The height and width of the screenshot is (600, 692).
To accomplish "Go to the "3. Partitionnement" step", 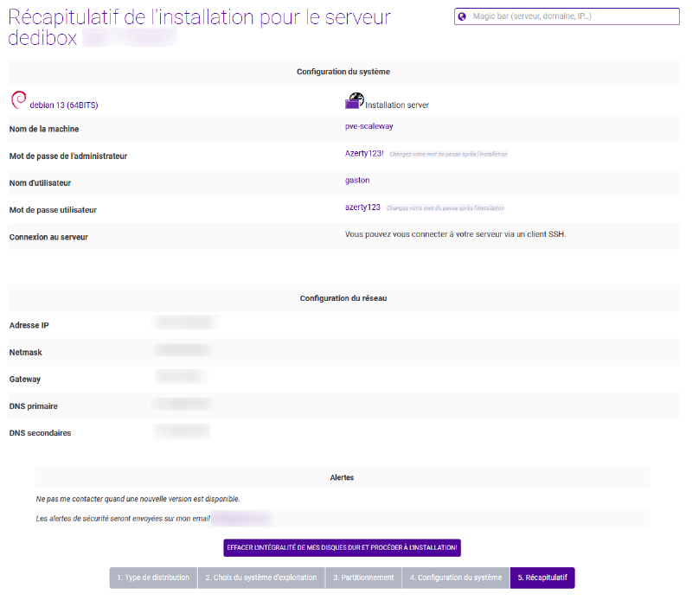I will 363,578.
